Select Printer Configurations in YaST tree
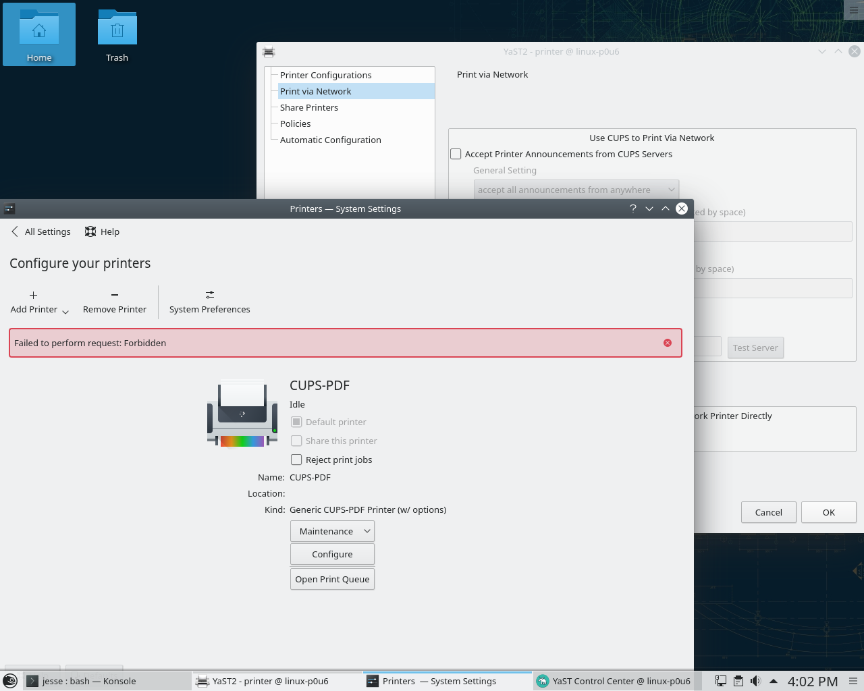 coord(326,75)
